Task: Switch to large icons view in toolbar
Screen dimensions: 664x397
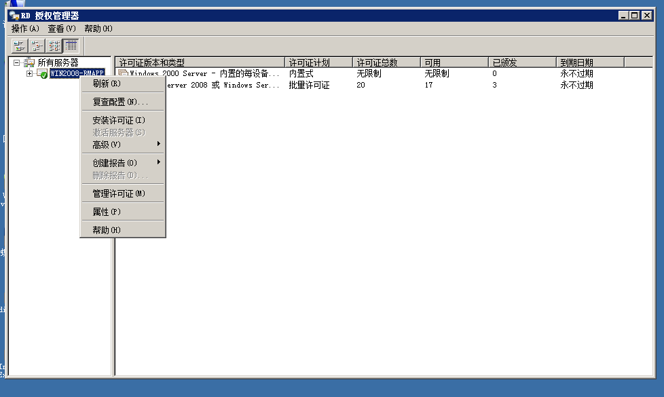Action: pyautogui.click(x=20, y=45)
